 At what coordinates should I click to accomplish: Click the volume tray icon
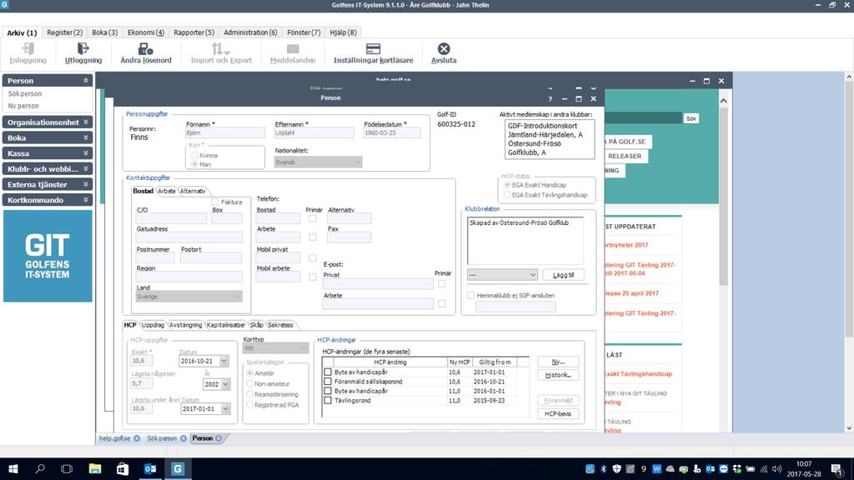pyautogui.click(x=776, y=468)
